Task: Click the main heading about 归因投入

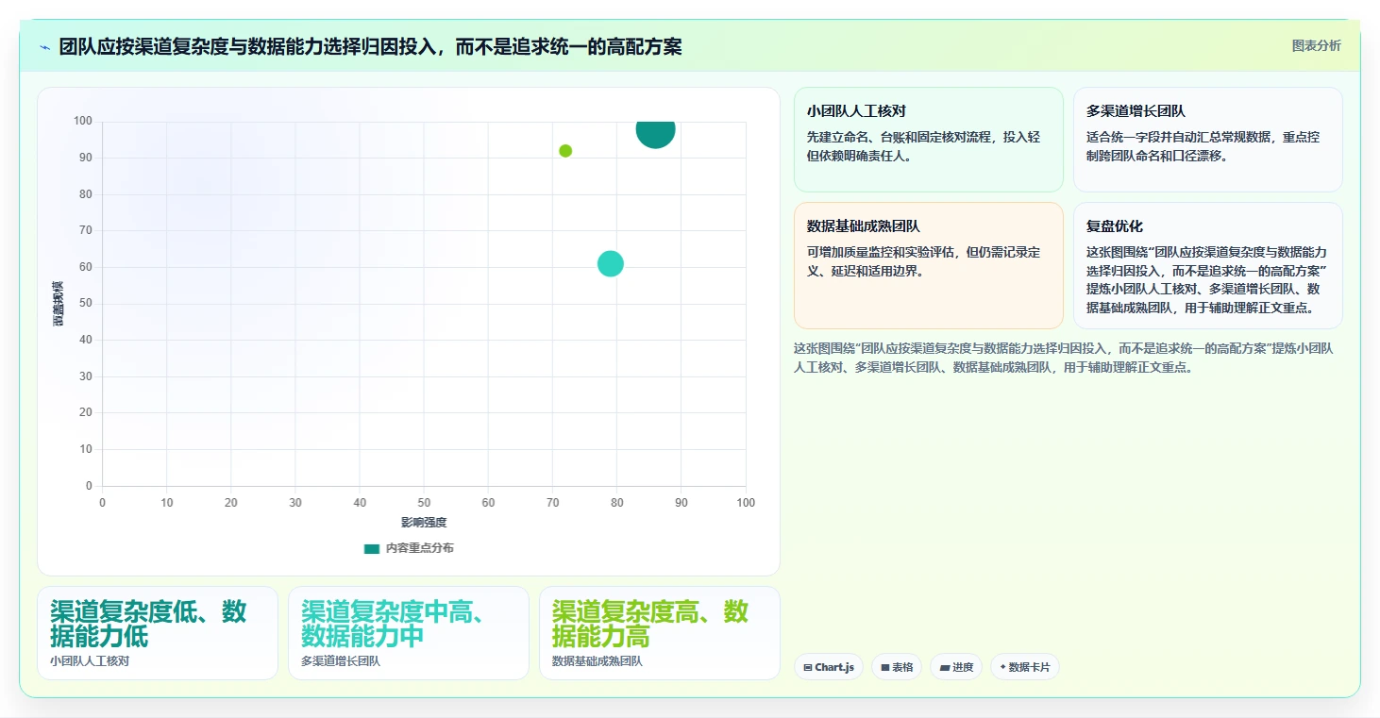Action: click(x=370, y=47)
